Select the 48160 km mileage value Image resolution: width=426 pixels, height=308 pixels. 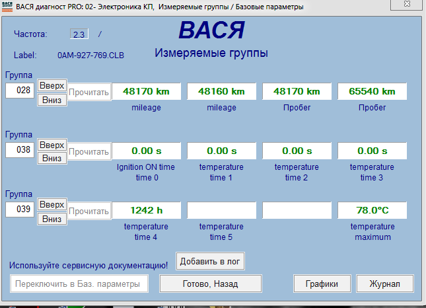221,91
